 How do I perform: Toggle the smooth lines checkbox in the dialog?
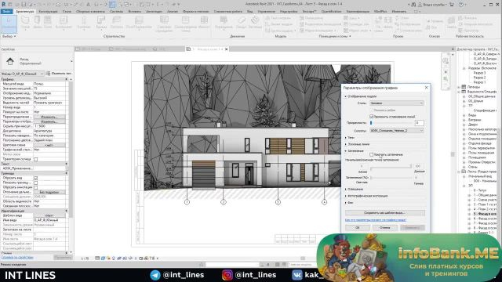pos(371,117)
